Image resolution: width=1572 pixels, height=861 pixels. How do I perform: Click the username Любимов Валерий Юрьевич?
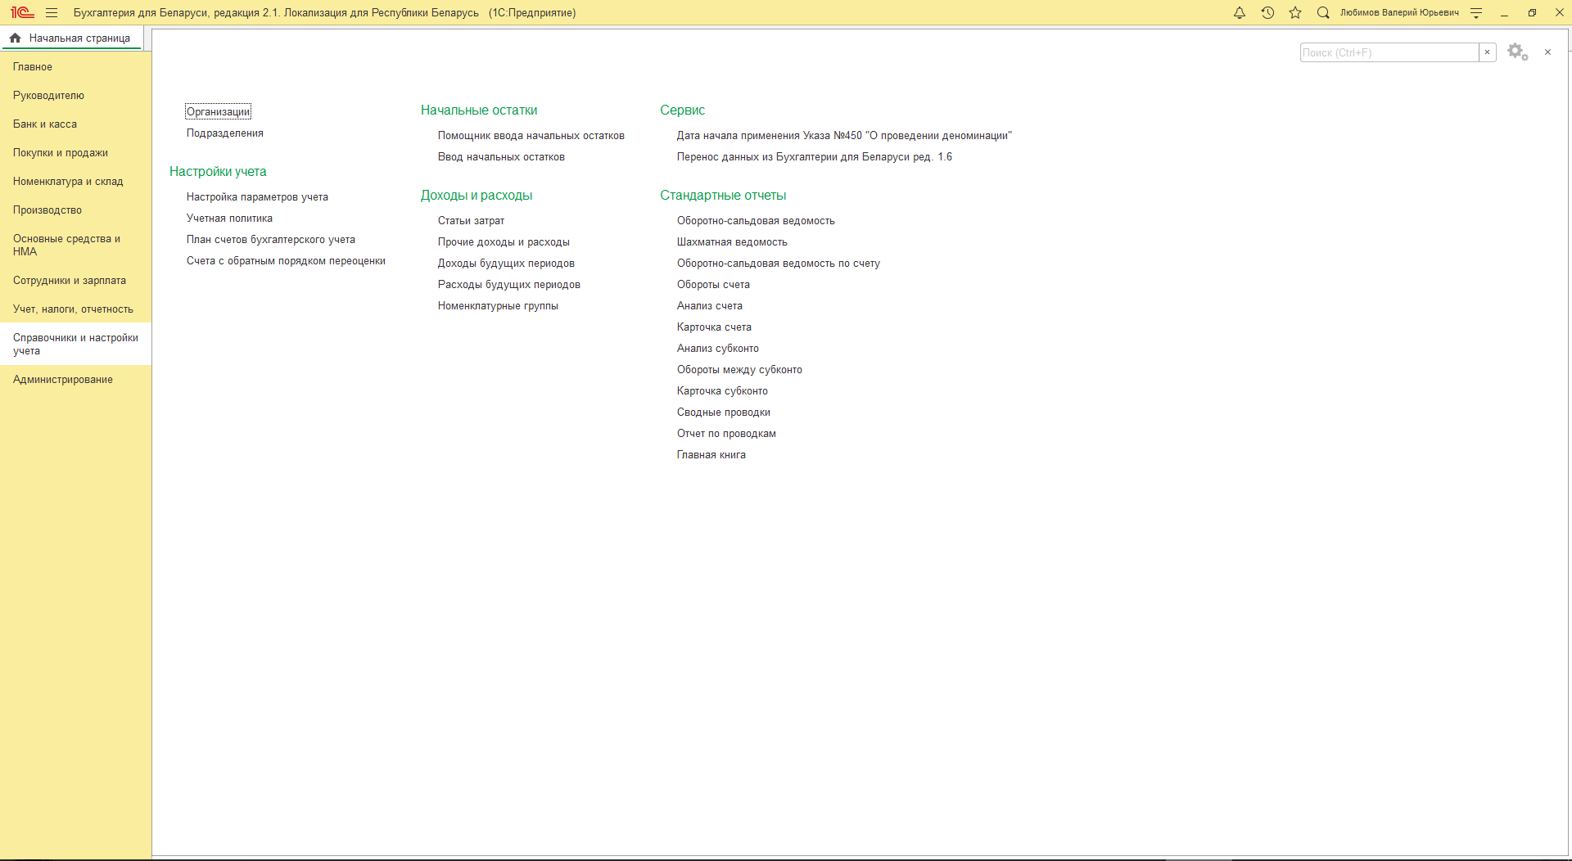(1398, 12)
